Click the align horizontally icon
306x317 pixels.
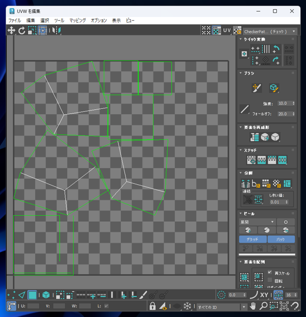pos(256,49)
